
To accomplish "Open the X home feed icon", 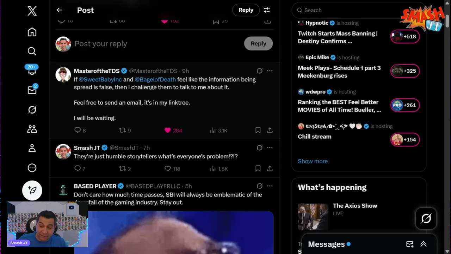I will (32, 32).
